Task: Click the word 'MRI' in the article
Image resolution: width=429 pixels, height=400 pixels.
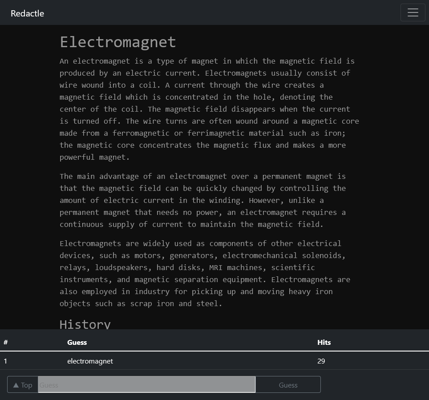Action: pos(216,267)
